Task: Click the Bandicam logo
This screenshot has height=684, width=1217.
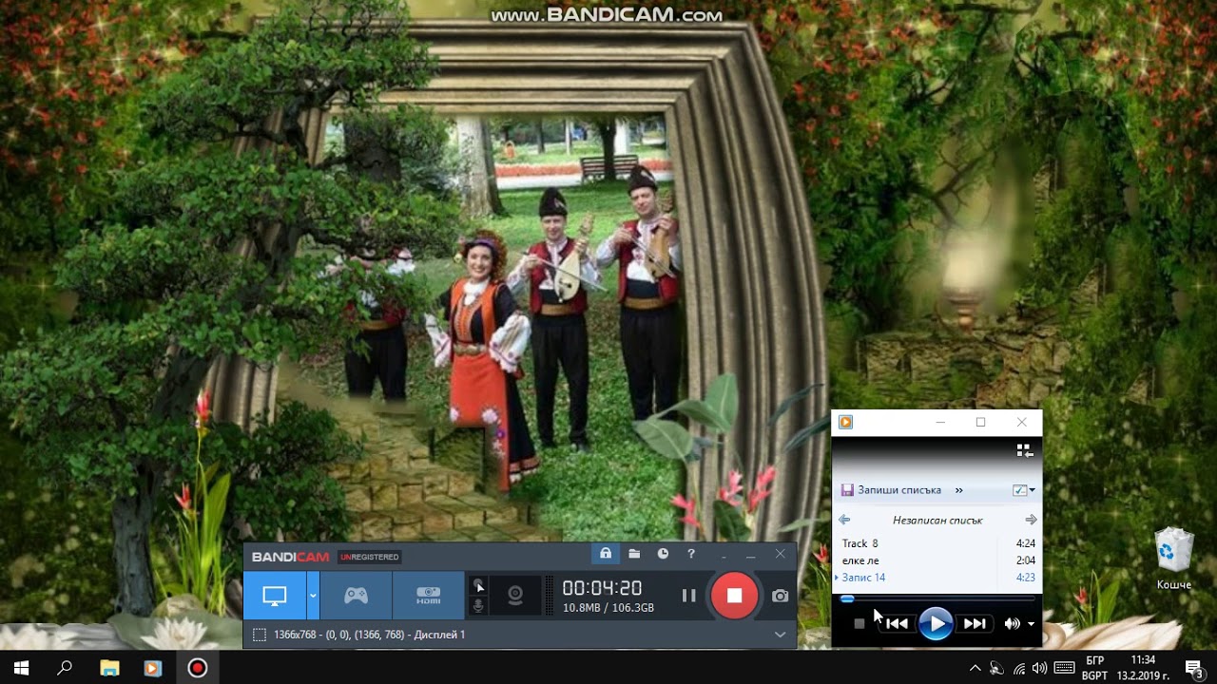Action: coord(290,557)
